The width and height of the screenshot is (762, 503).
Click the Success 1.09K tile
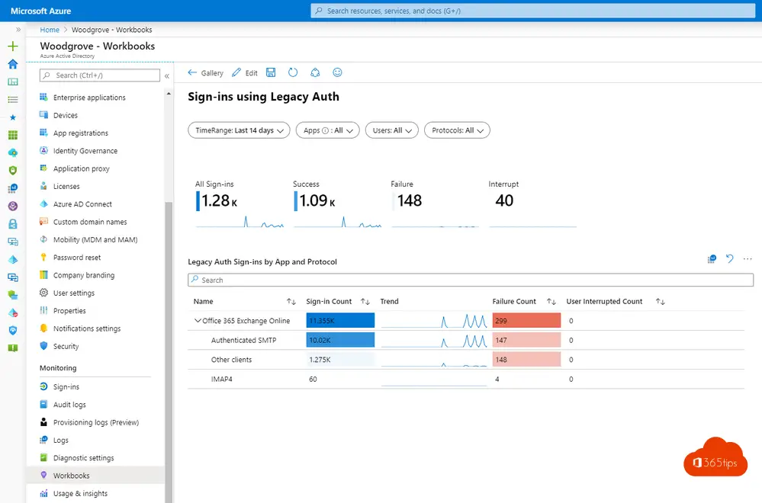pyautogui.click(x=337, y=204)
